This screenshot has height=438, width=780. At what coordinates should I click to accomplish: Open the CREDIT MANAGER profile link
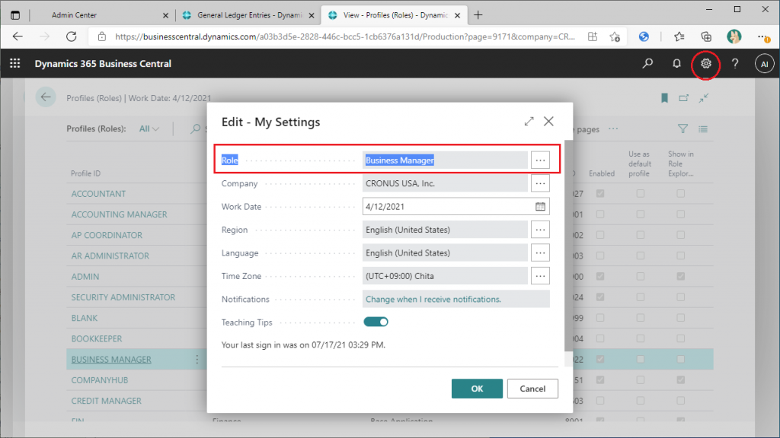click(x=106, y=400)
